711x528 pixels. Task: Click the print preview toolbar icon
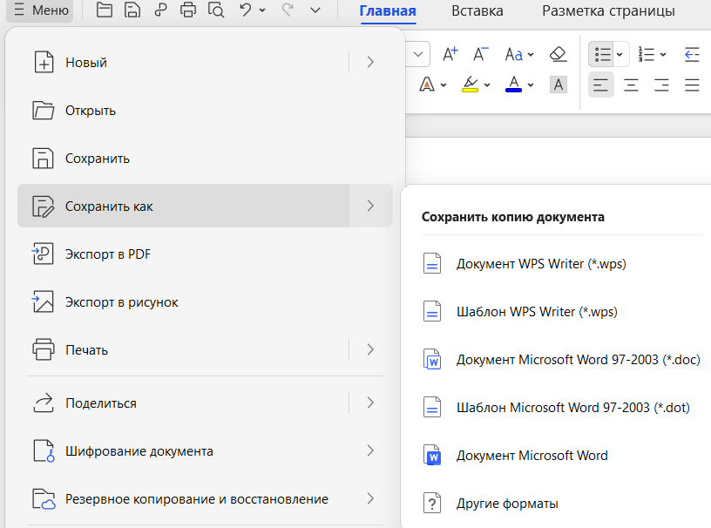pyautogui.click(x=216, y=10)
